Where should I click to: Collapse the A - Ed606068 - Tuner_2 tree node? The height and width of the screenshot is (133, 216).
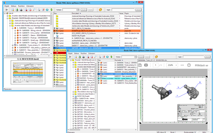pos(13,28)
